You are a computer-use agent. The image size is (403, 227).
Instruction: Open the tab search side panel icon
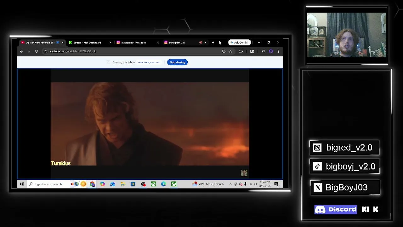(252, 51)
